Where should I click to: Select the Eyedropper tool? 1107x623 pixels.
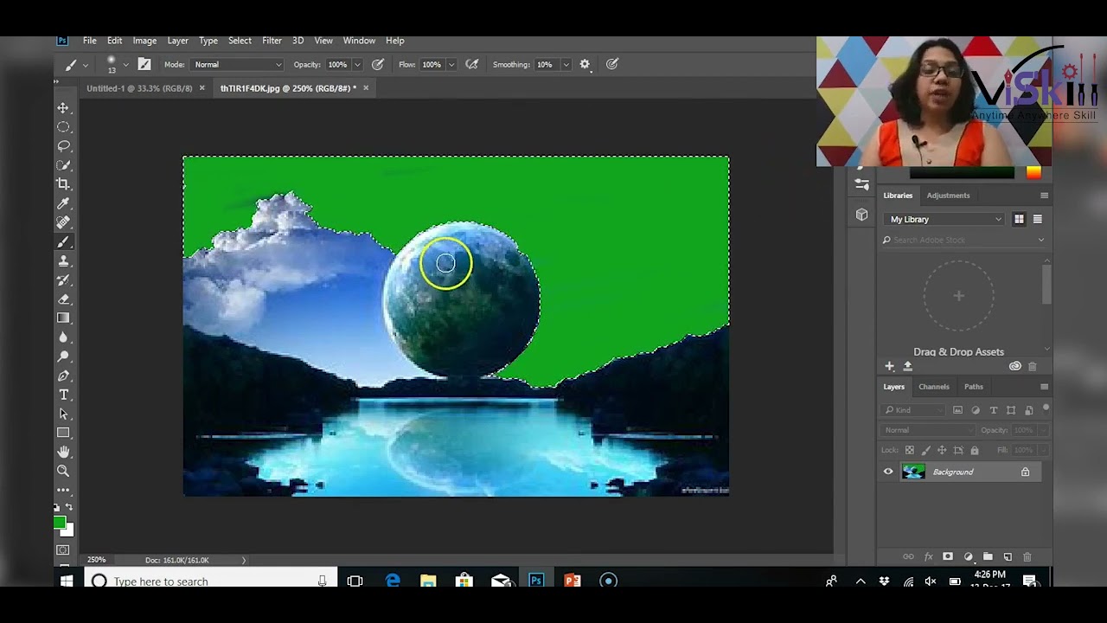point(63,203)
